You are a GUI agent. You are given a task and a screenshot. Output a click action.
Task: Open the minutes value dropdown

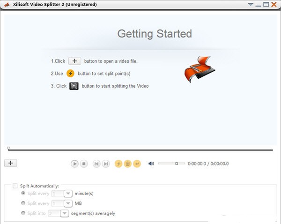(67, 194)
